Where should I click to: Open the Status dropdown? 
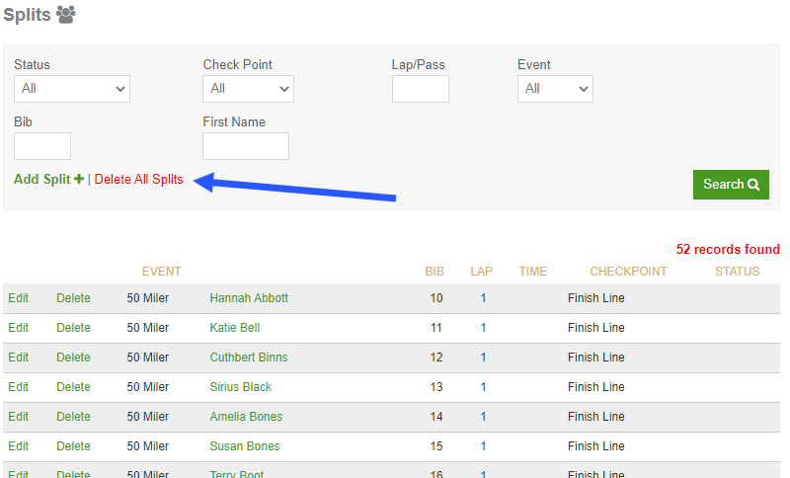pyautogui.click(x=72, y=89)
